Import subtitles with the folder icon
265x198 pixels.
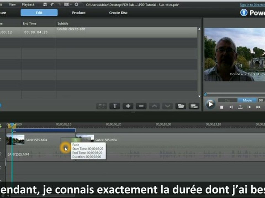[181, 106]
